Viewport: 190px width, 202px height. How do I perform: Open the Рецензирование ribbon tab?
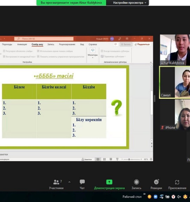coord(67,44)
